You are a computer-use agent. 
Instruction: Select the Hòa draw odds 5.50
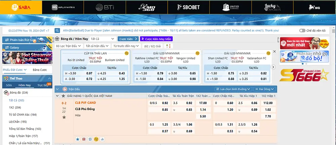pyautogui.click(x=203, y=117)
